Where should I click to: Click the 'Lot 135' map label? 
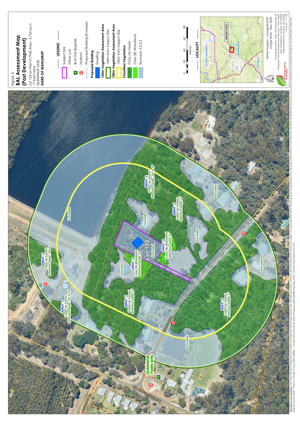[148, 249]
